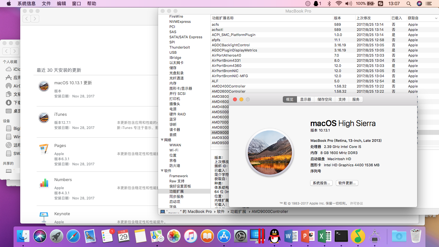
Task: Collapse the 软件 section in sidebar
Action: click(x=162, y=171)
